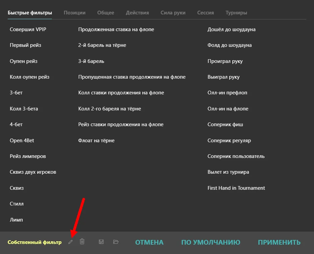Switch to the Позиции tab
This screenshot has height=254, width=314.
[x=74, y=13]
